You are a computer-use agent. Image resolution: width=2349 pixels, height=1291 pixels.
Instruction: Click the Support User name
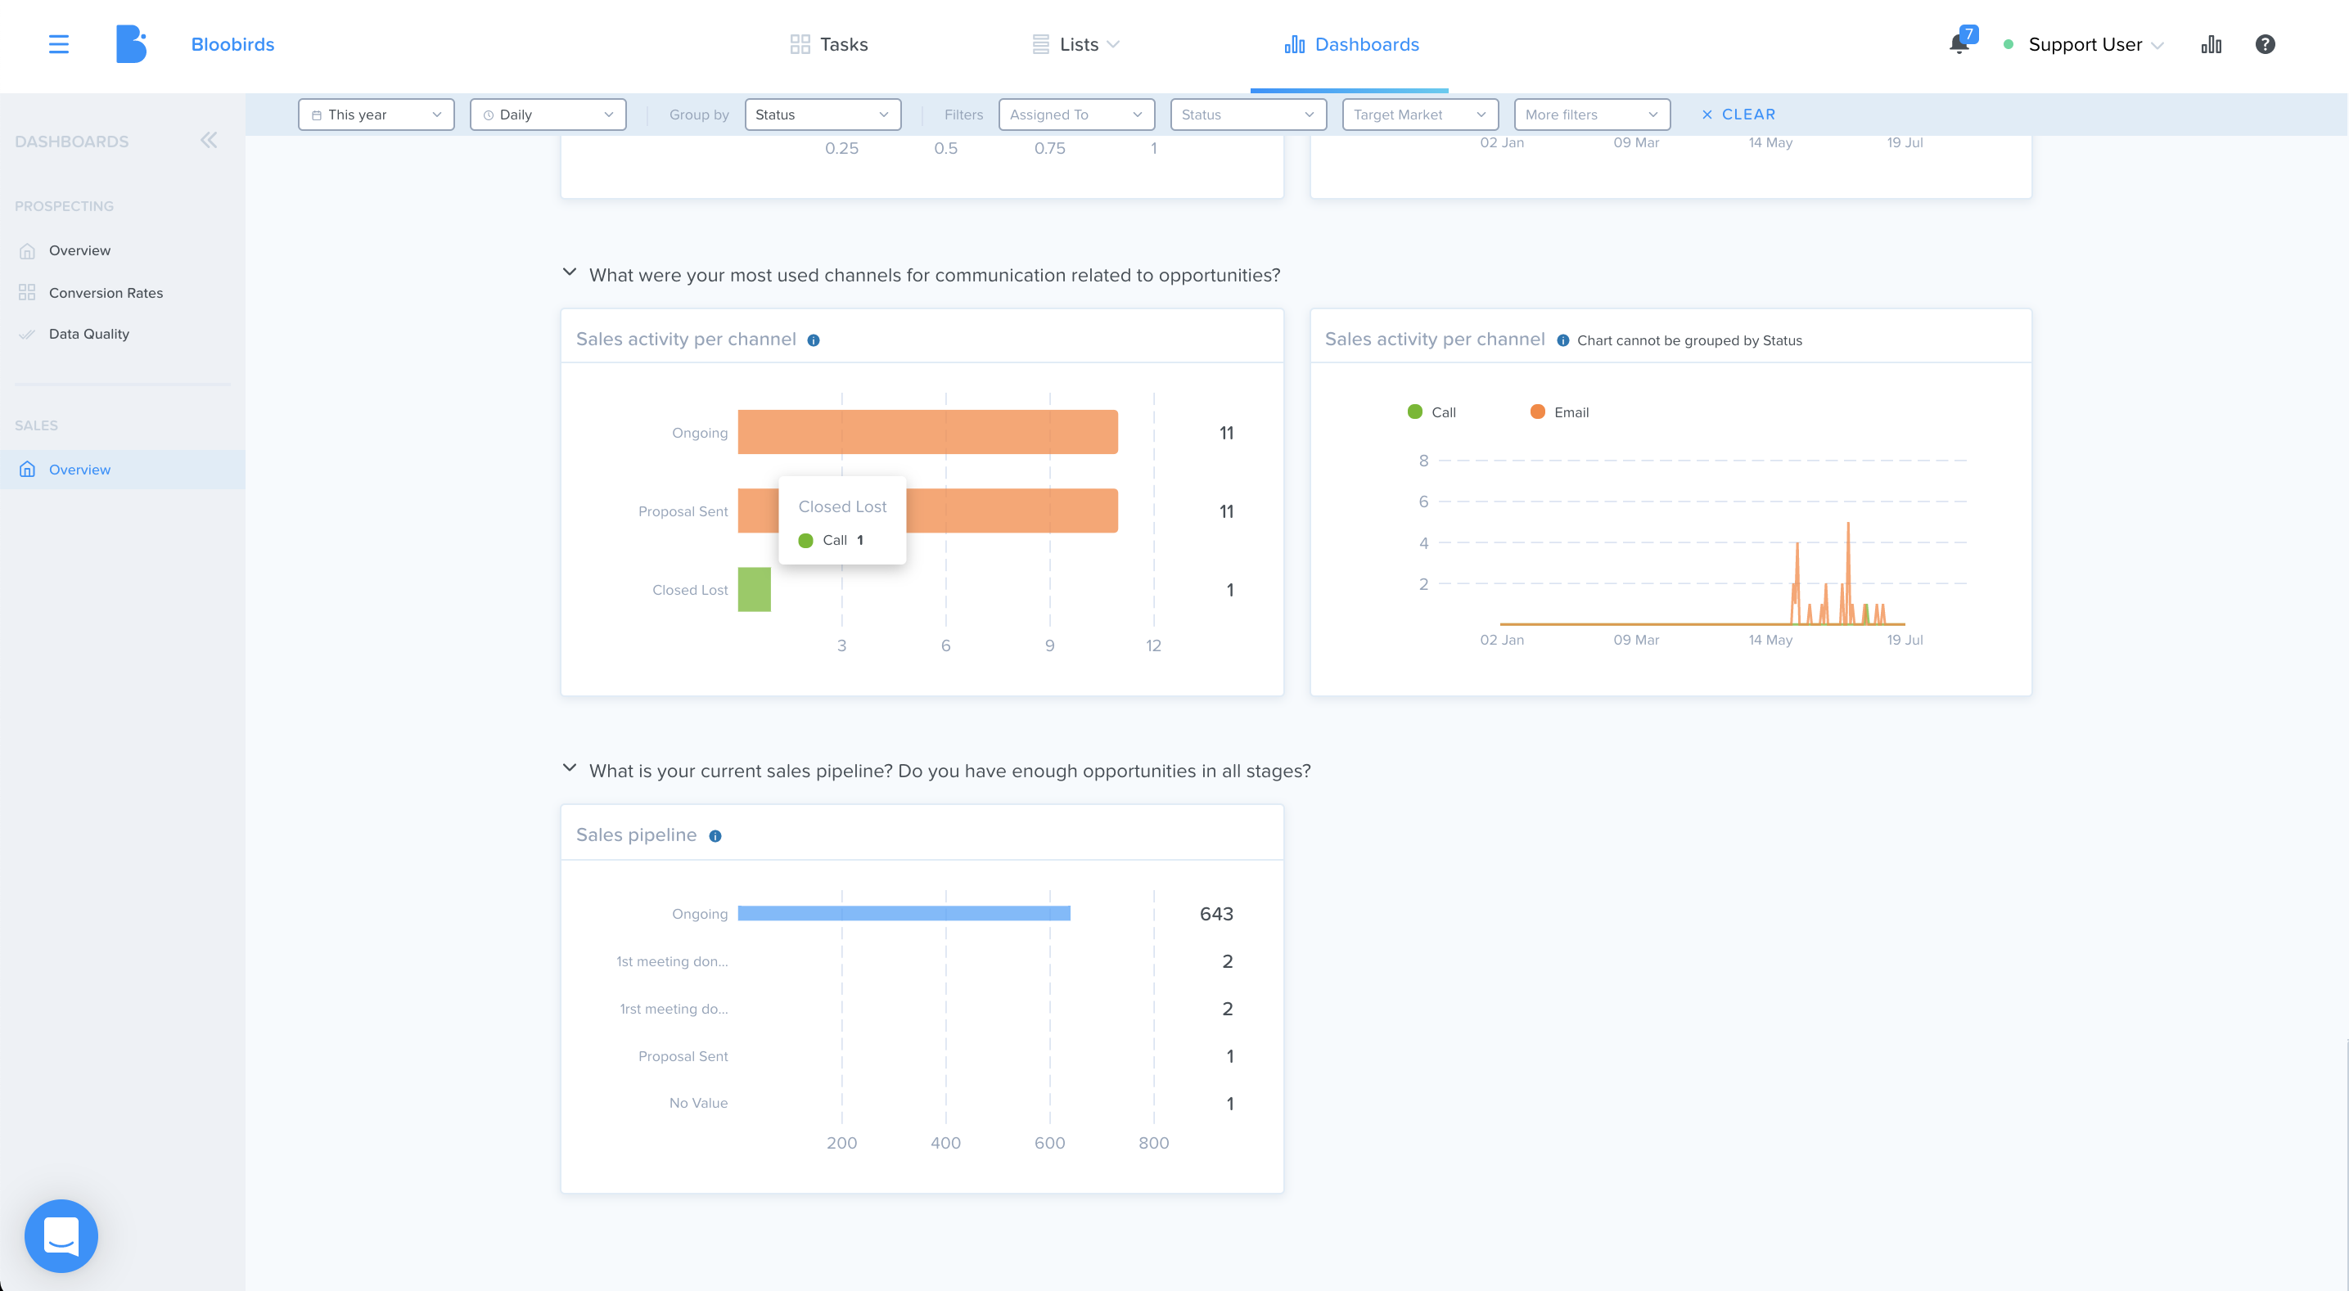click(x=2085, y=45)
